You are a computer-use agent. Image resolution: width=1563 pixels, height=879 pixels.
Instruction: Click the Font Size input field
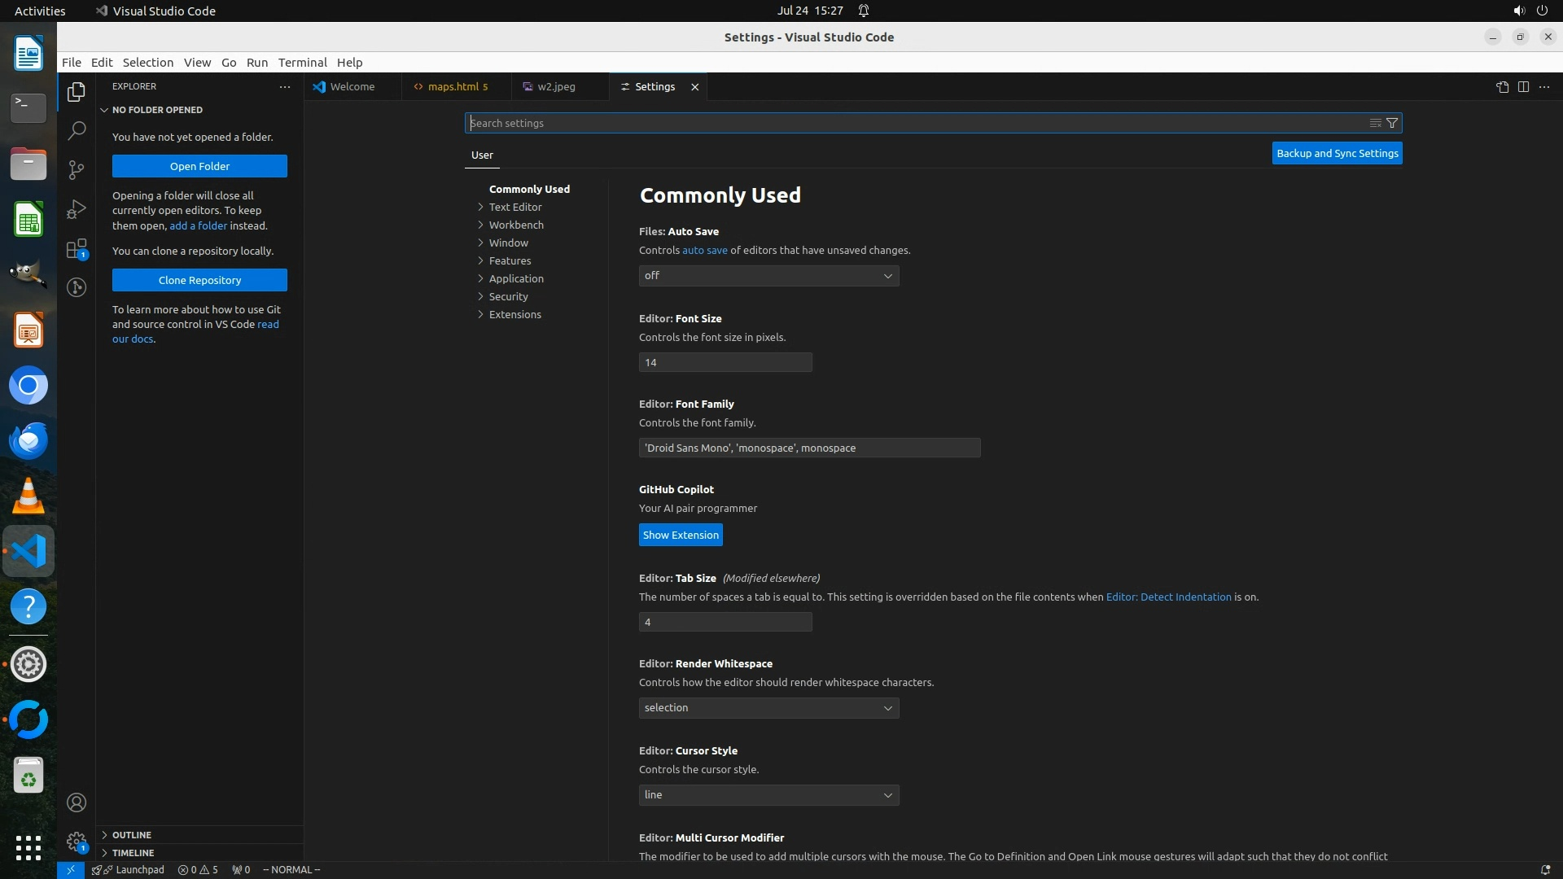pyautogui.click(x=725, y=362)
